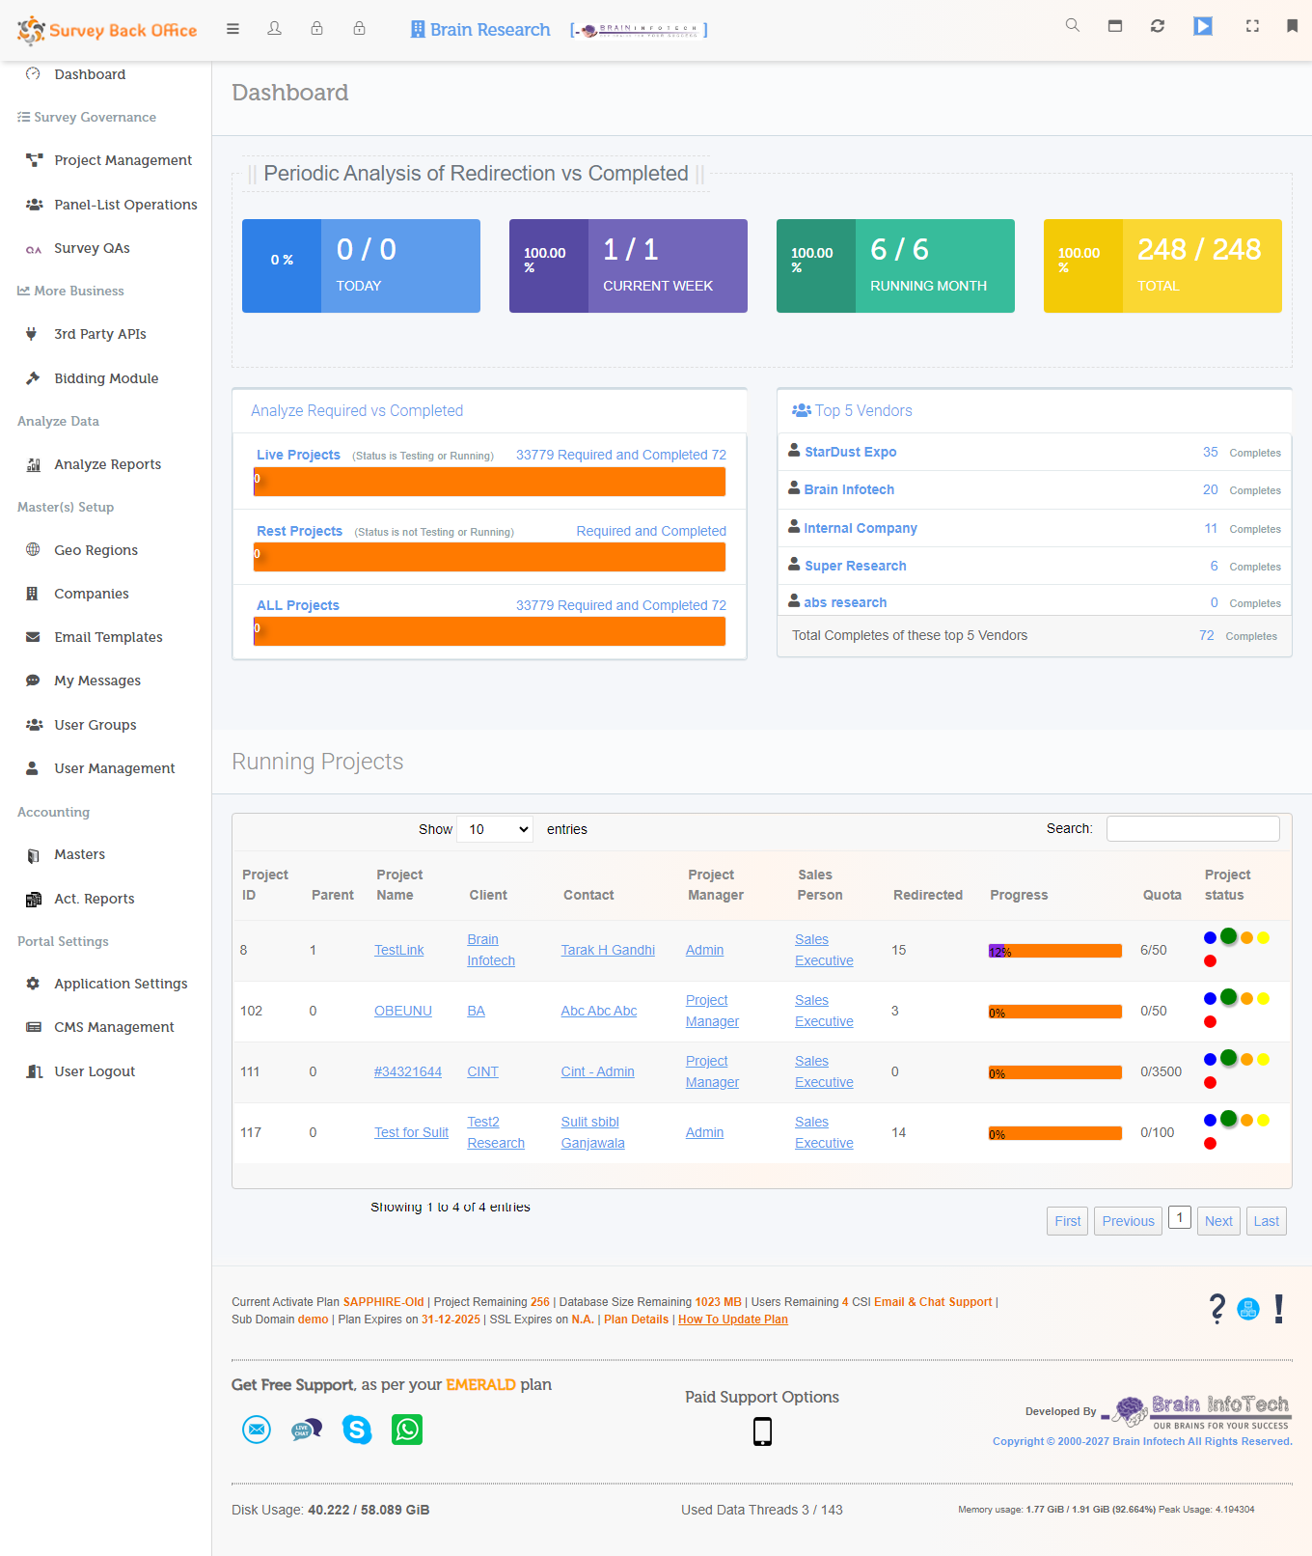
Task: Open email support icon
Action: pos(257,1430)
